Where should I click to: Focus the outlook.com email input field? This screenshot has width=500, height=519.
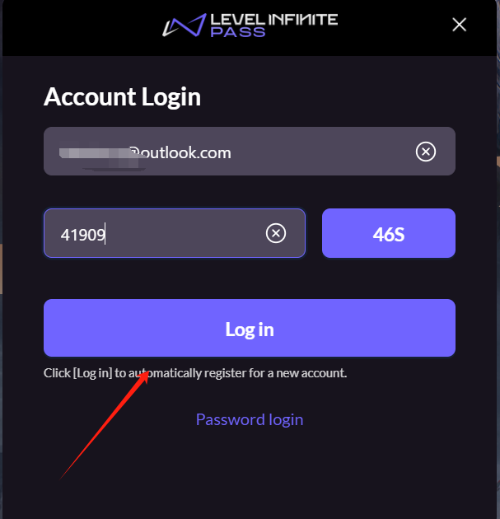coord(250,152)
